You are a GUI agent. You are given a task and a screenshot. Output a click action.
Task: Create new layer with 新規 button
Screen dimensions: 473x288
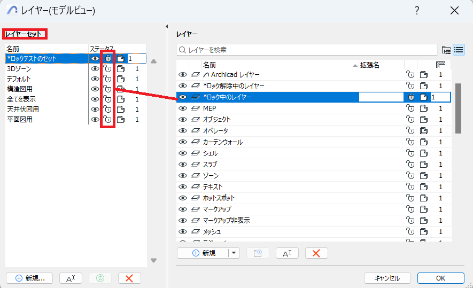[x=203, y=253]
